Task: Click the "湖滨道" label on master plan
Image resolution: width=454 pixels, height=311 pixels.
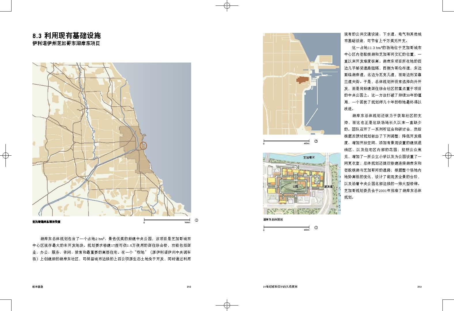Action: point(328,186)
